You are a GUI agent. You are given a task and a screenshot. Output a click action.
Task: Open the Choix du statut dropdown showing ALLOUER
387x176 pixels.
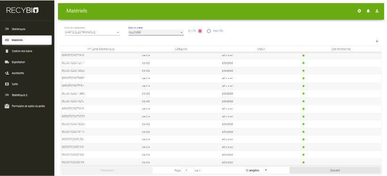click(x=156, y=32)
